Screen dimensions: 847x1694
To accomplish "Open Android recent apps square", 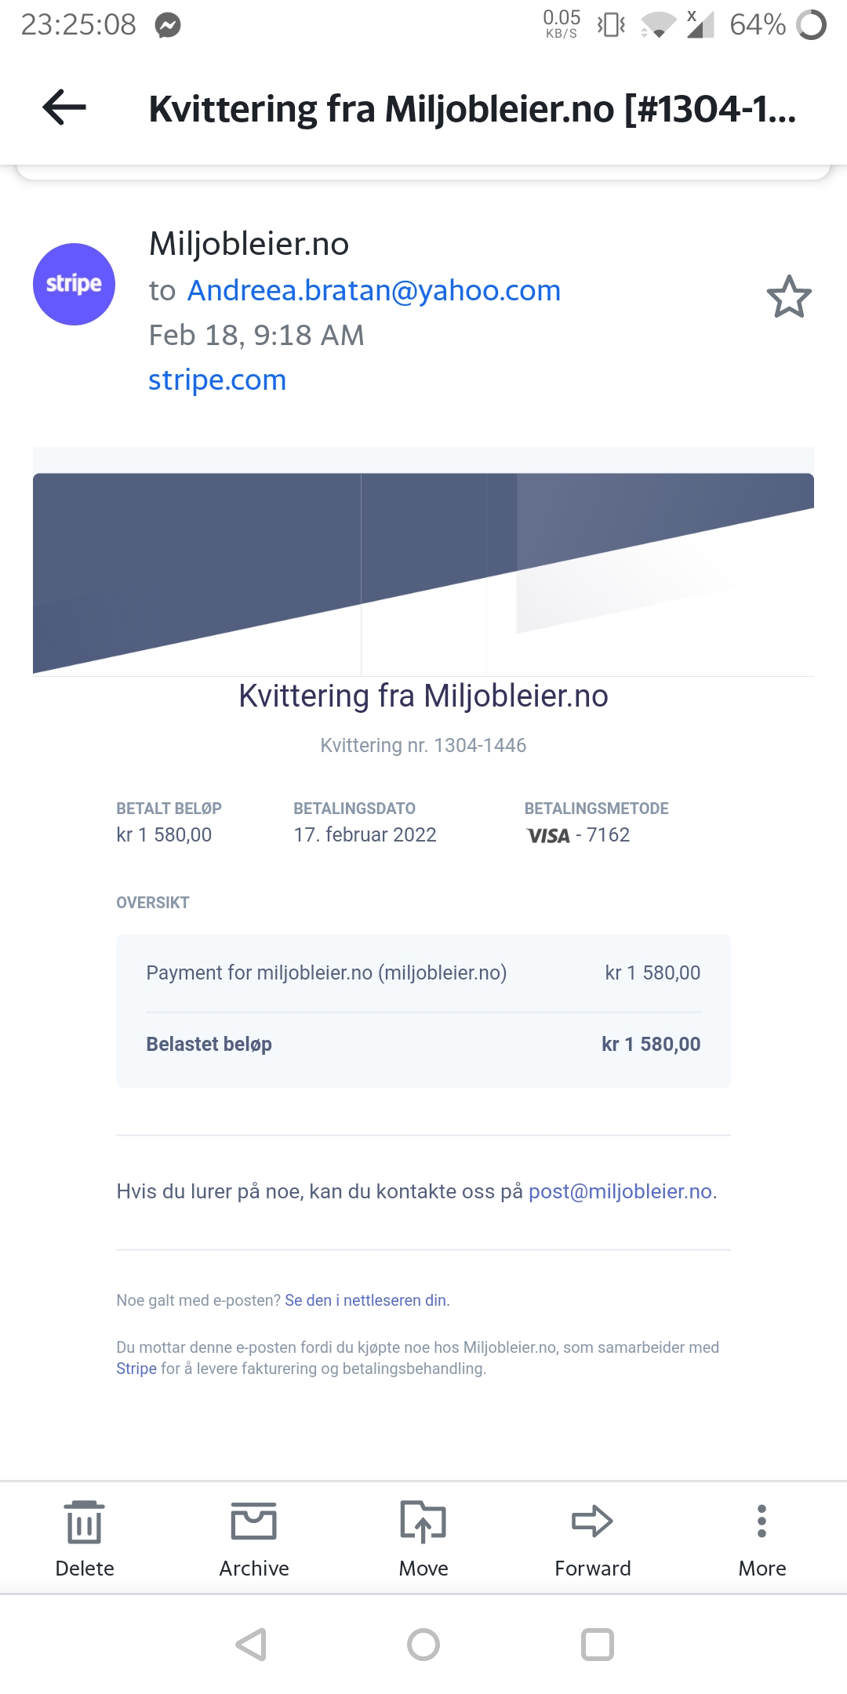I will click(597, 1645).
